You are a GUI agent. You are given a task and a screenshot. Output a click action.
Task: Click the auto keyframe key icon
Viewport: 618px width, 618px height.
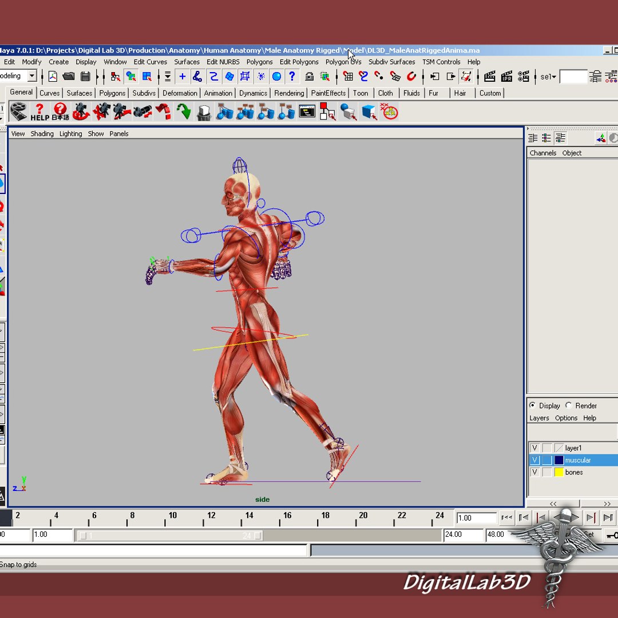[612, 535]
